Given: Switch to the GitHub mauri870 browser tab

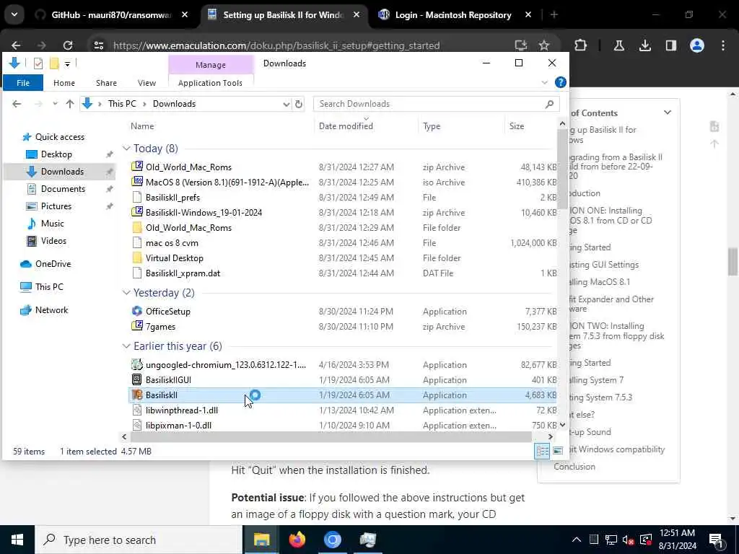Looking at the screenshot, I should (110, 15).
